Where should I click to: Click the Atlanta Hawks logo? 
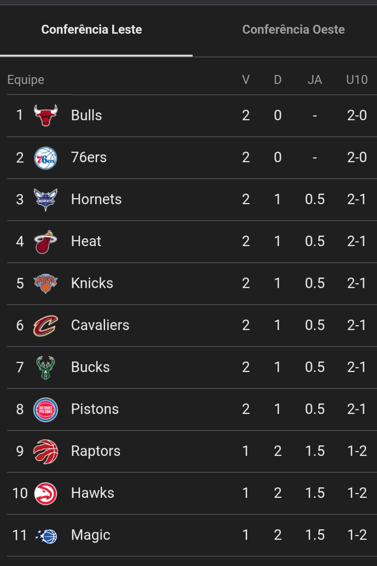tap(46, 493)
